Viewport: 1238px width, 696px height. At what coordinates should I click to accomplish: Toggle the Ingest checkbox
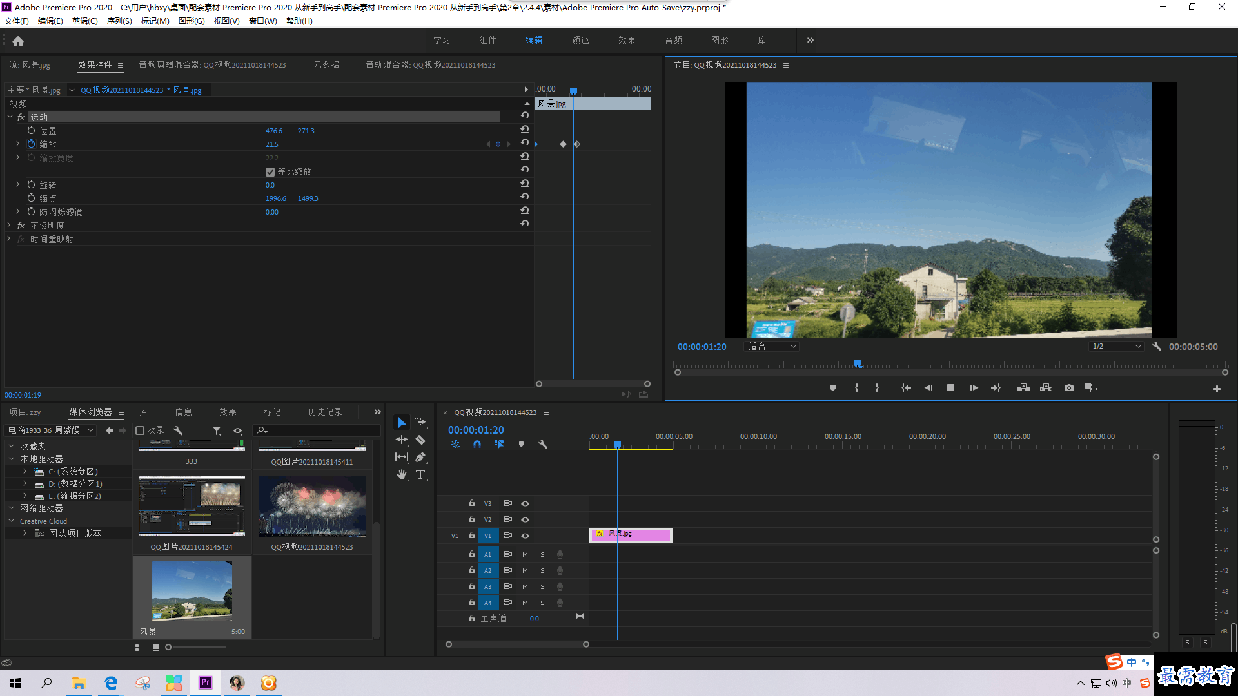click(x=140, y=430)
